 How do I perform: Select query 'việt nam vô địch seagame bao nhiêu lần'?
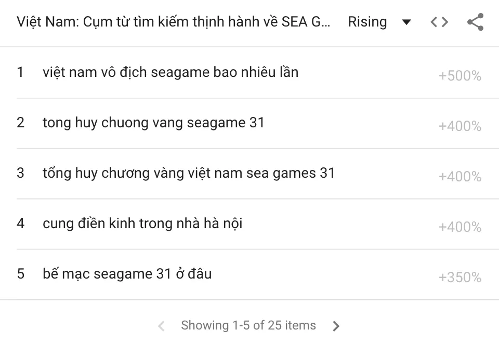tap(170, 72)
